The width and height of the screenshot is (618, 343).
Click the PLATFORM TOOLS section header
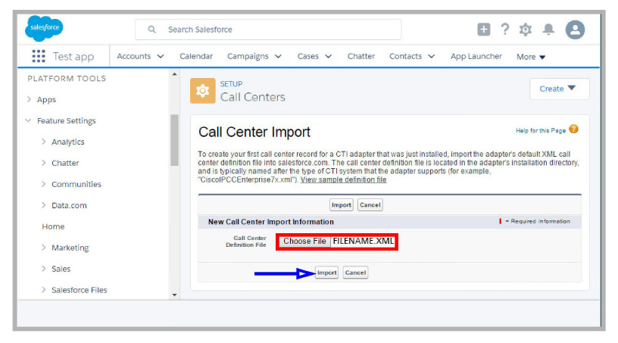coord(67,79)
